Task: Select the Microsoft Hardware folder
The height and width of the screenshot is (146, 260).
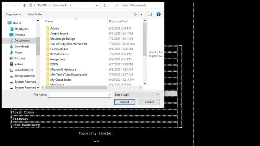Action: pos(63,69)
